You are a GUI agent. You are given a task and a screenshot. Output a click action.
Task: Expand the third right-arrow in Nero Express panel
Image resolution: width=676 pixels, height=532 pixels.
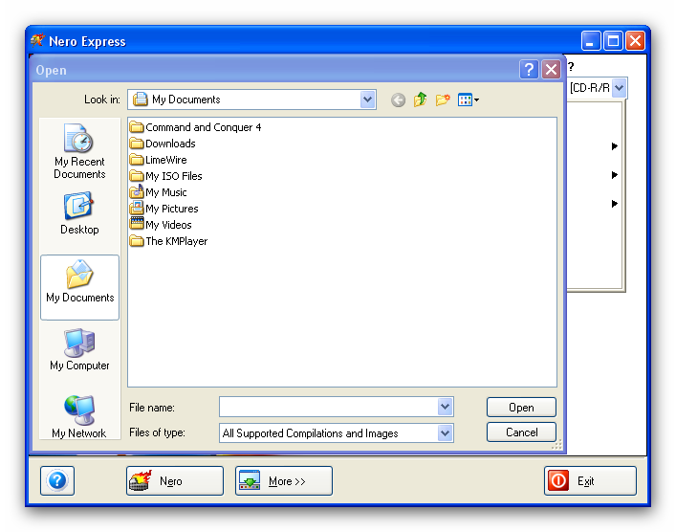(615, 203)
